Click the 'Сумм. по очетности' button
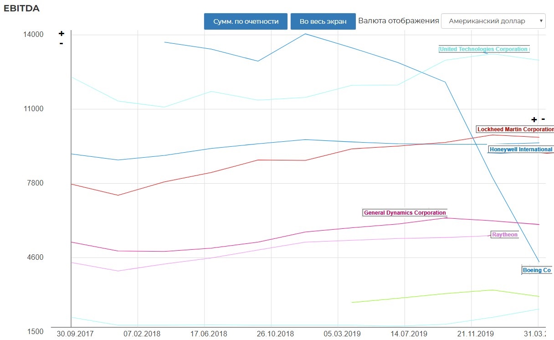Screen dimensions: 554x340 click(246, 21)
